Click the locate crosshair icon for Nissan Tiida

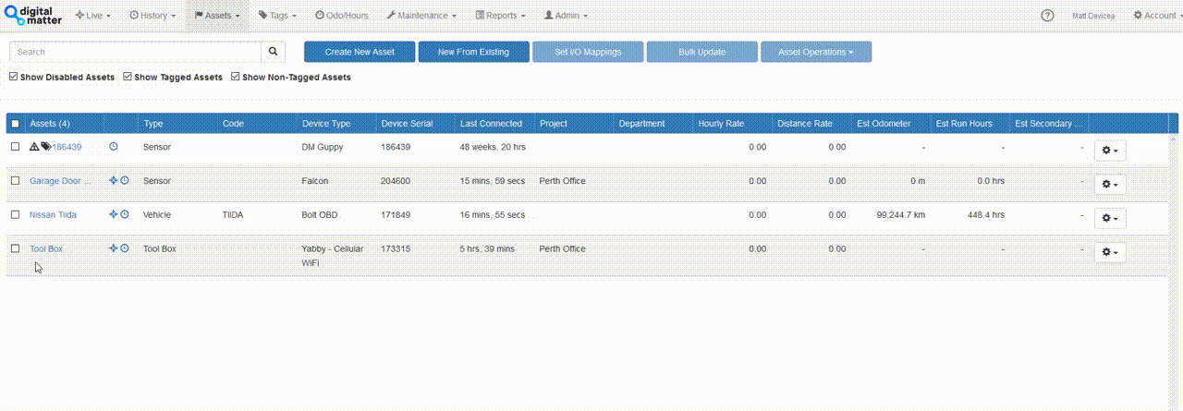pyautogui.click(x=113, y=214)
